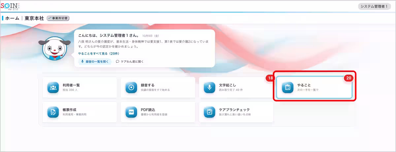Click the microphone icon on 文字起こし
Viewport: 396px width, 152px height.
209,88
